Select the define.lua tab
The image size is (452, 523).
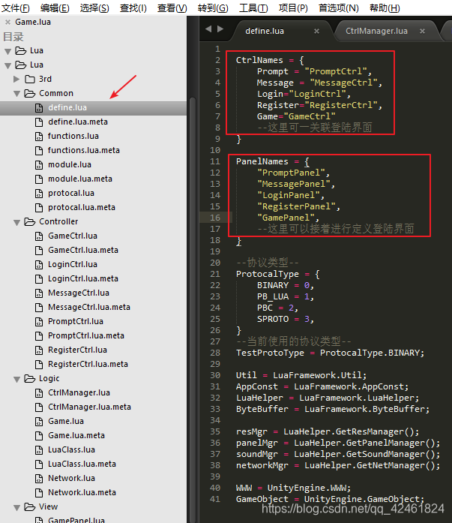265,31
